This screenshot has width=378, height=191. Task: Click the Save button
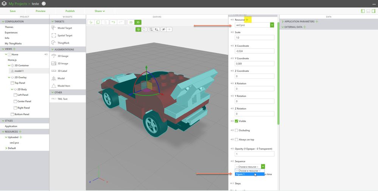click(x=12, y=11)
